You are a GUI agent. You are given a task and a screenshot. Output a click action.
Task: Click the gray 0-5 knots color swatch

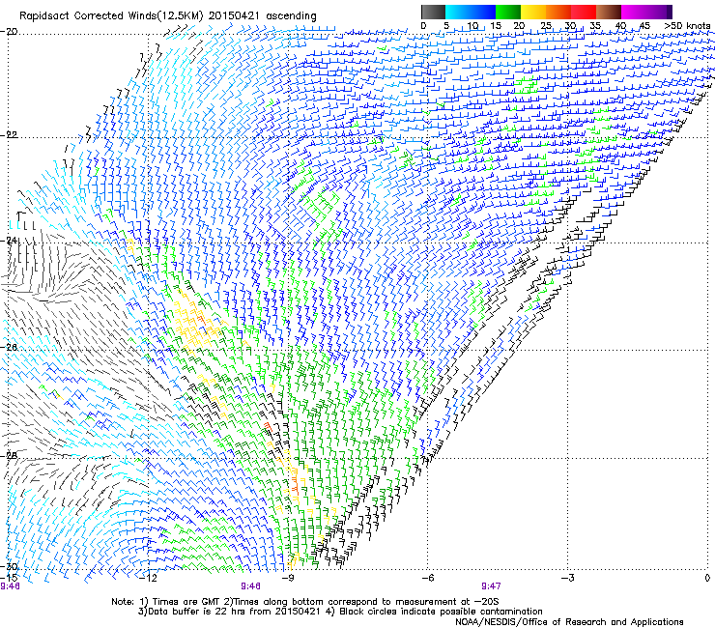(433, 12)
